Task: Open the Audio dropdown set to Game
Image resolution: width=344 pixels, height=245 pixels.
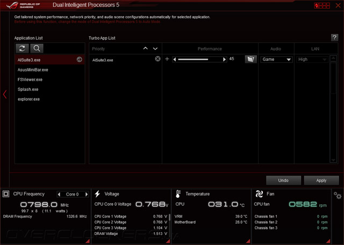Action: click(x=276, y=60)
